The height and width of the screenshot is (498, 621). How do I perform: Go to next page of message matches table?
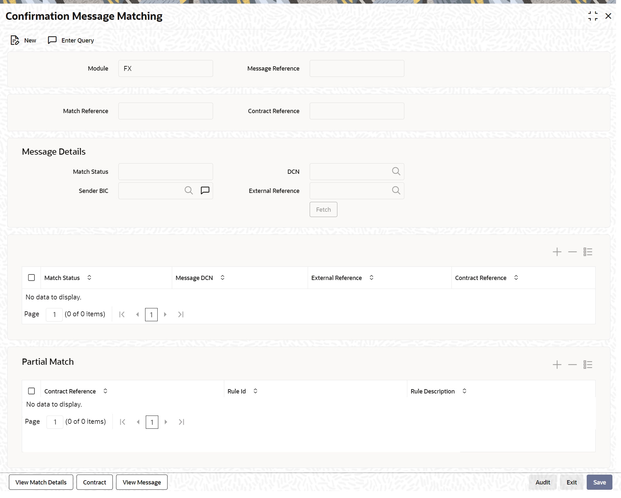(165, 315)
